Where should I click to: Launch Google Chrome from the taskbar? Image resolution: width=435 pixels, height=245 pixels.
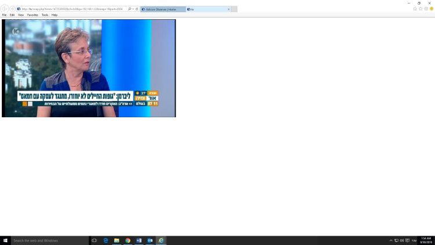click(x=128, y=240)
